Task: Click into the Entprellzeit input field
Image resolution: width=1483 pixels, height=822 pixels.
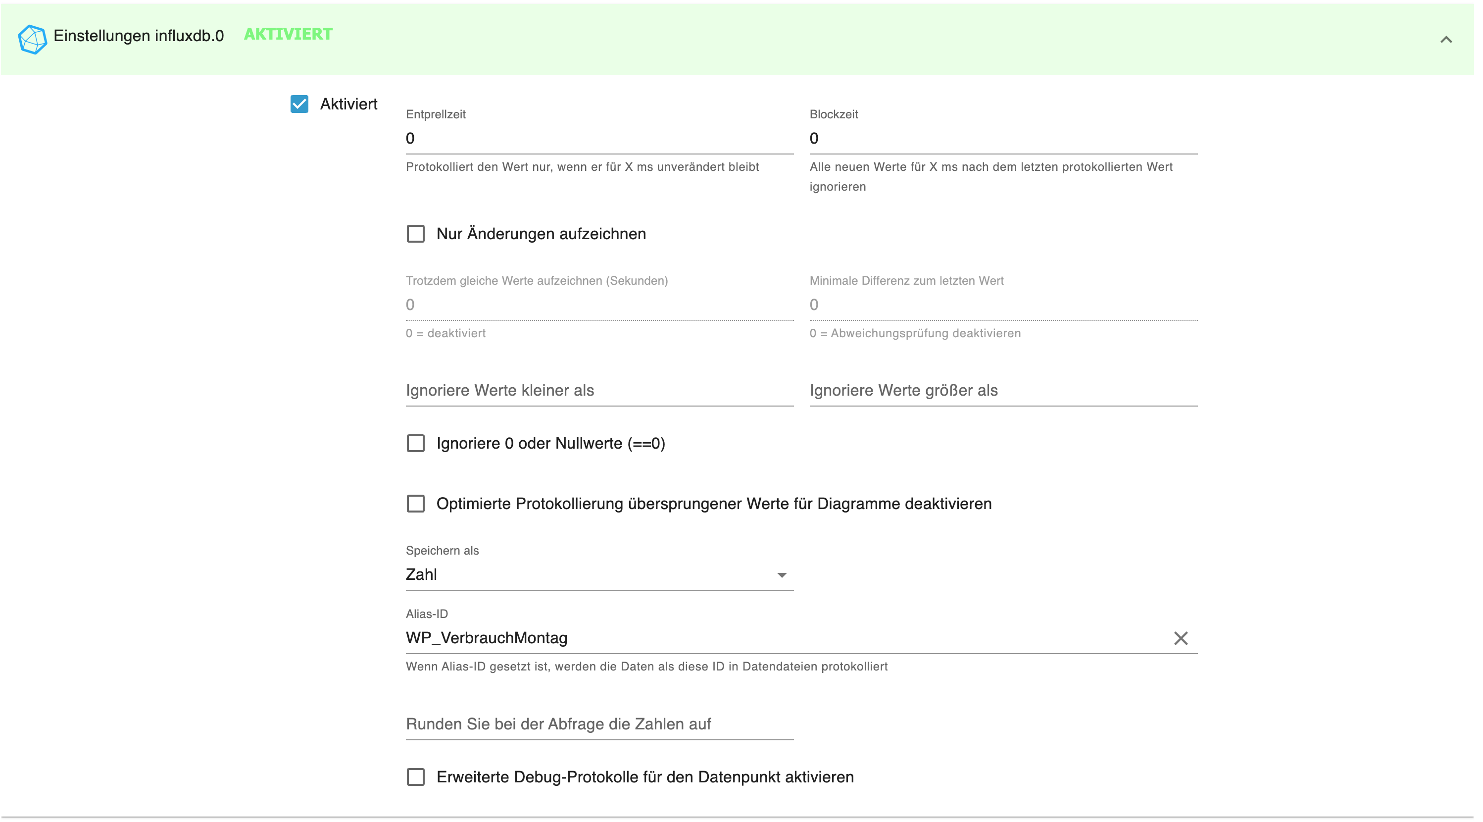Action: click(599, 139)
